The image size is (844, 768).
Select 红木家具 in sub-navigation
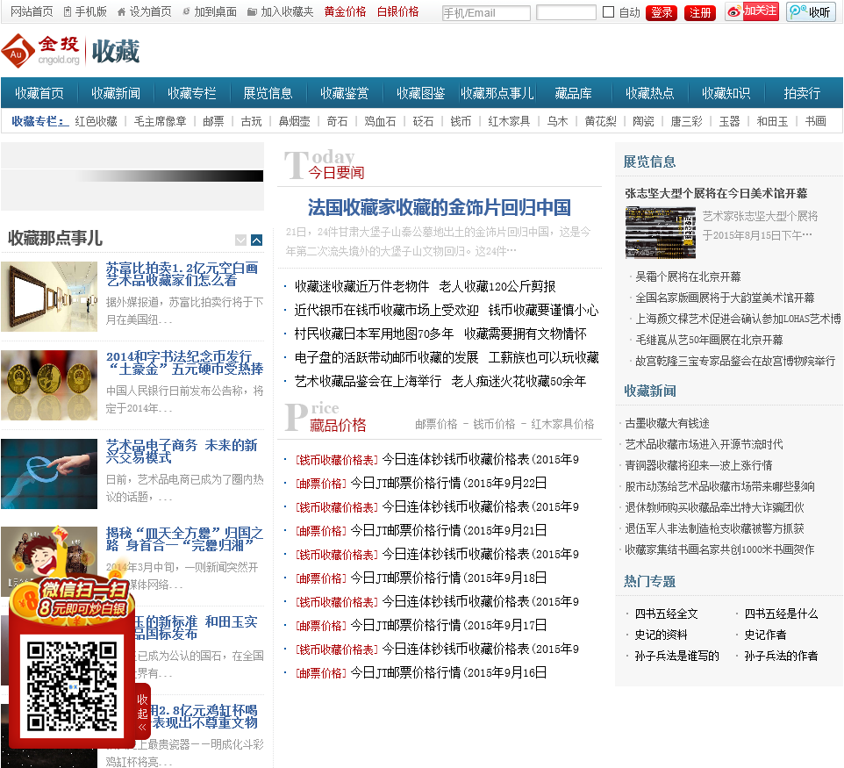point(509,121)
